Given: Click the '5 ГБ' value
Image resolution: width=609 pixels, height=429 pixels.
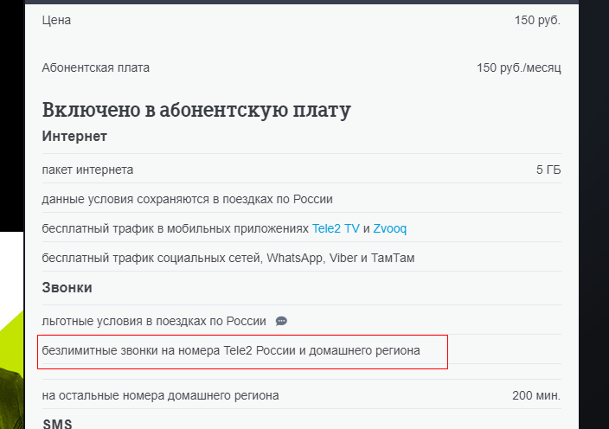Looking at the screenshot, I should click(548, 170).
